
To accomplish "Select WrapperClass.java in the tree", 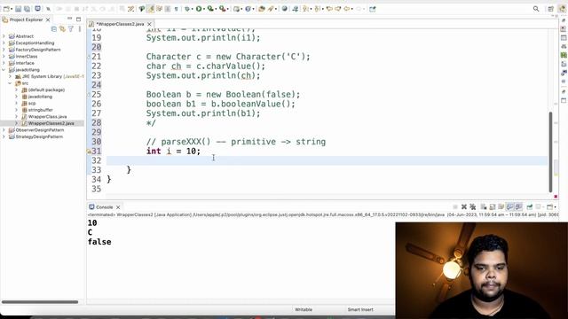I will click(x=47, y=116).
